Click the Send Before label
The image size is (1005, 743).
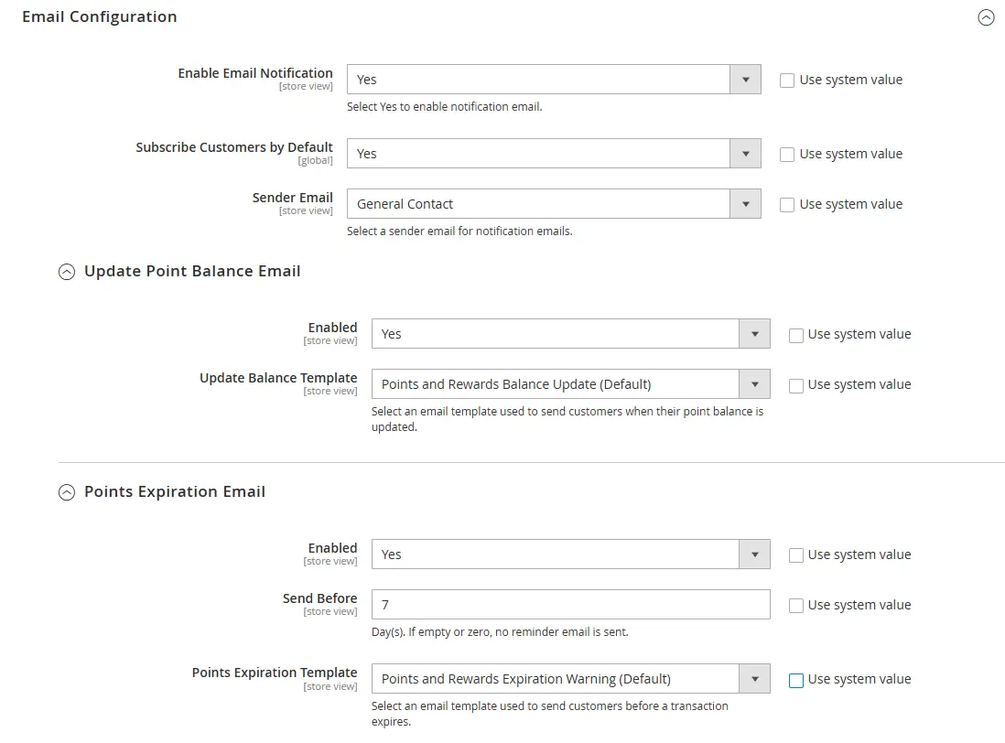tap(319, 598)
